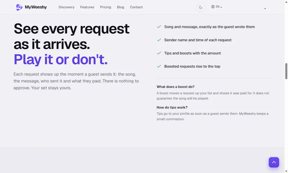Image resolution: width=288 pixels, height=173 pixels.
Task: Click the globe language icon
Action: pyautogui.click(x=213, y=7)
